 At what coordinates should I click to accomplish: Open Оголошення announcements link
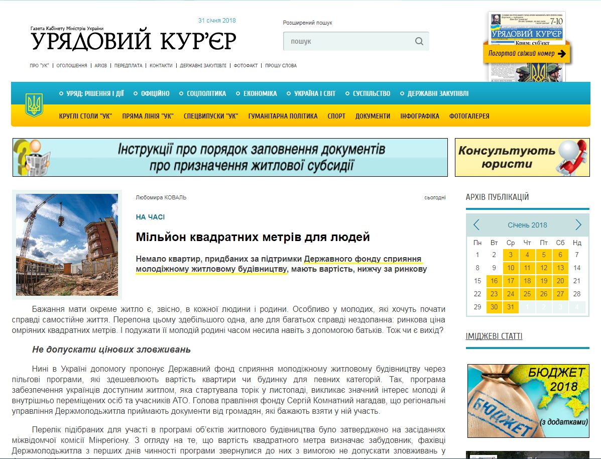coord(72,66)
